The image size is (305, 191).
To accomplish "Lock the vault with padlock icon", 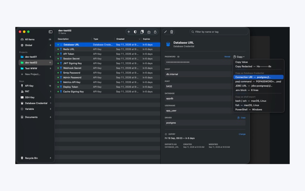I will (x=155, y=32).
